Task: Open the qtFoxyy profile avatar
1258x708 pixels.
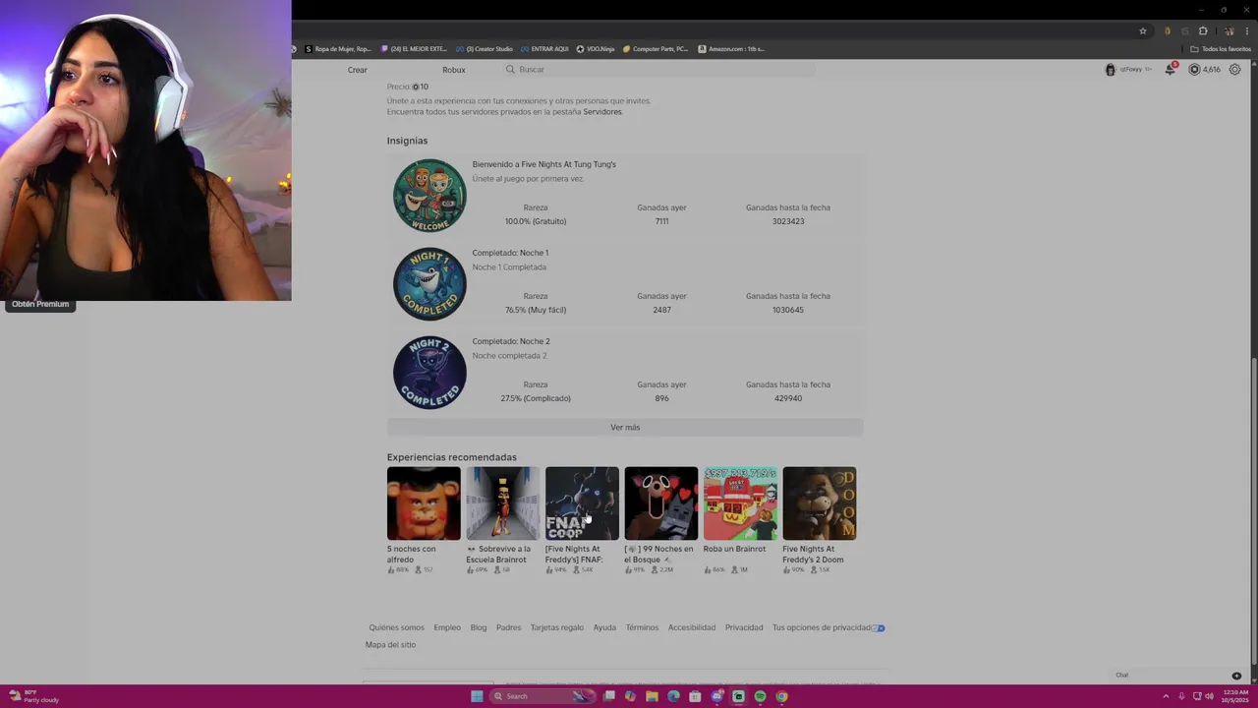Action: tap(1111, 70)
